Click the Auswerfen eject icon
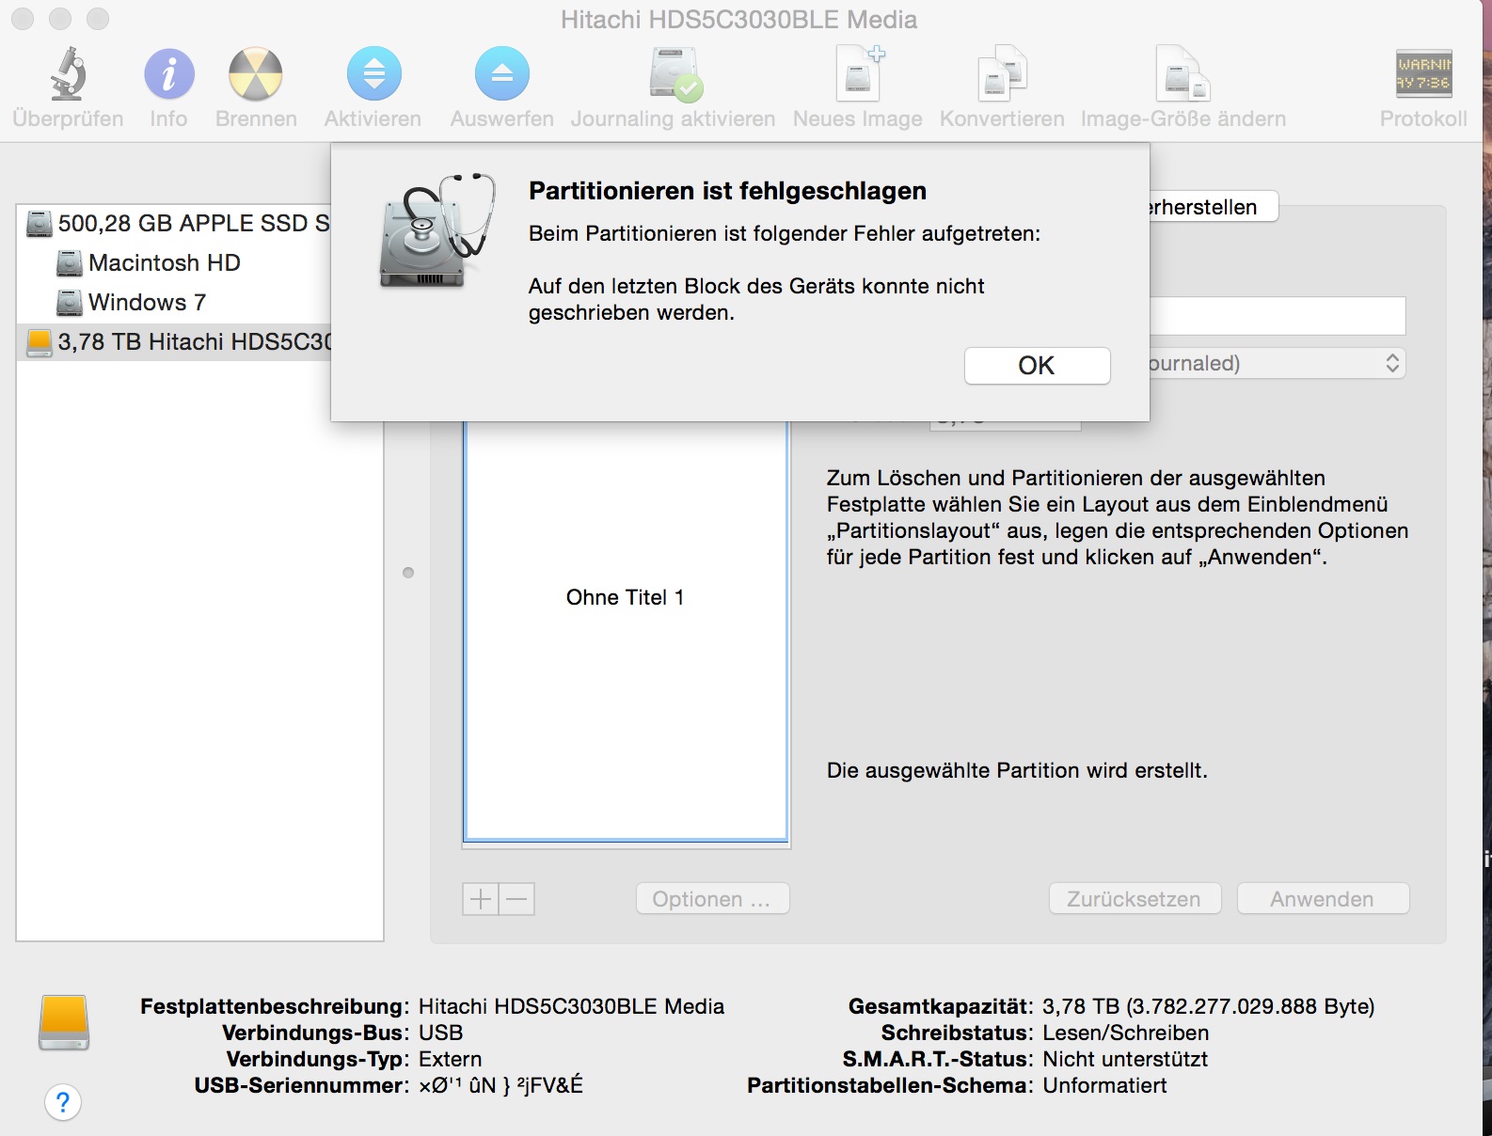 tap(501, 74)
